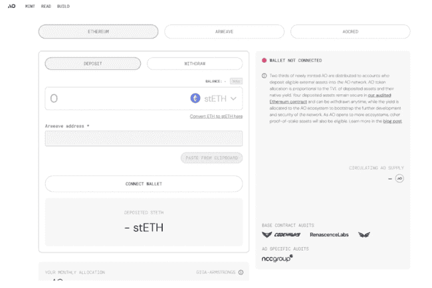
Task: Click the winged audit logo after RenascenceLabs
Action: coord(364,235)
